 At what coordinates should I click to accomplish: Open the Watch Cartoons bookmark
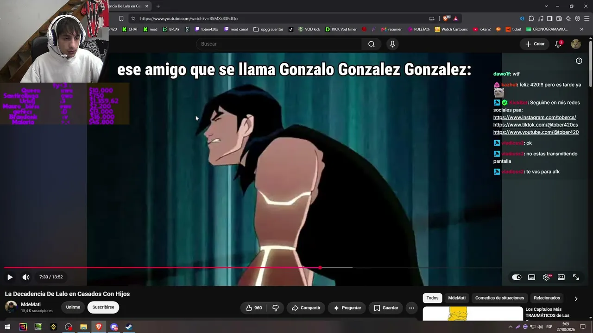[451, 29]
